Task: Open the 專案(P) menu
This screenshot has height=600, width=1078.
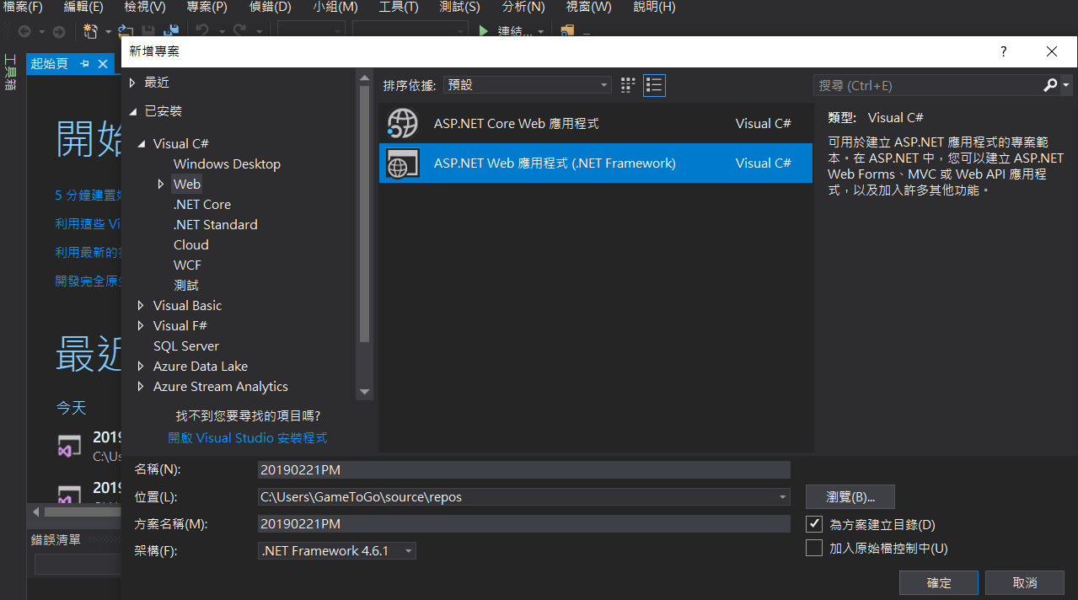Action: 206,7
